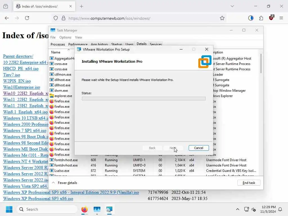Click the uBlock Origin extension icon
The height and width of the screenshot is (216, 288).
point(271,18)
